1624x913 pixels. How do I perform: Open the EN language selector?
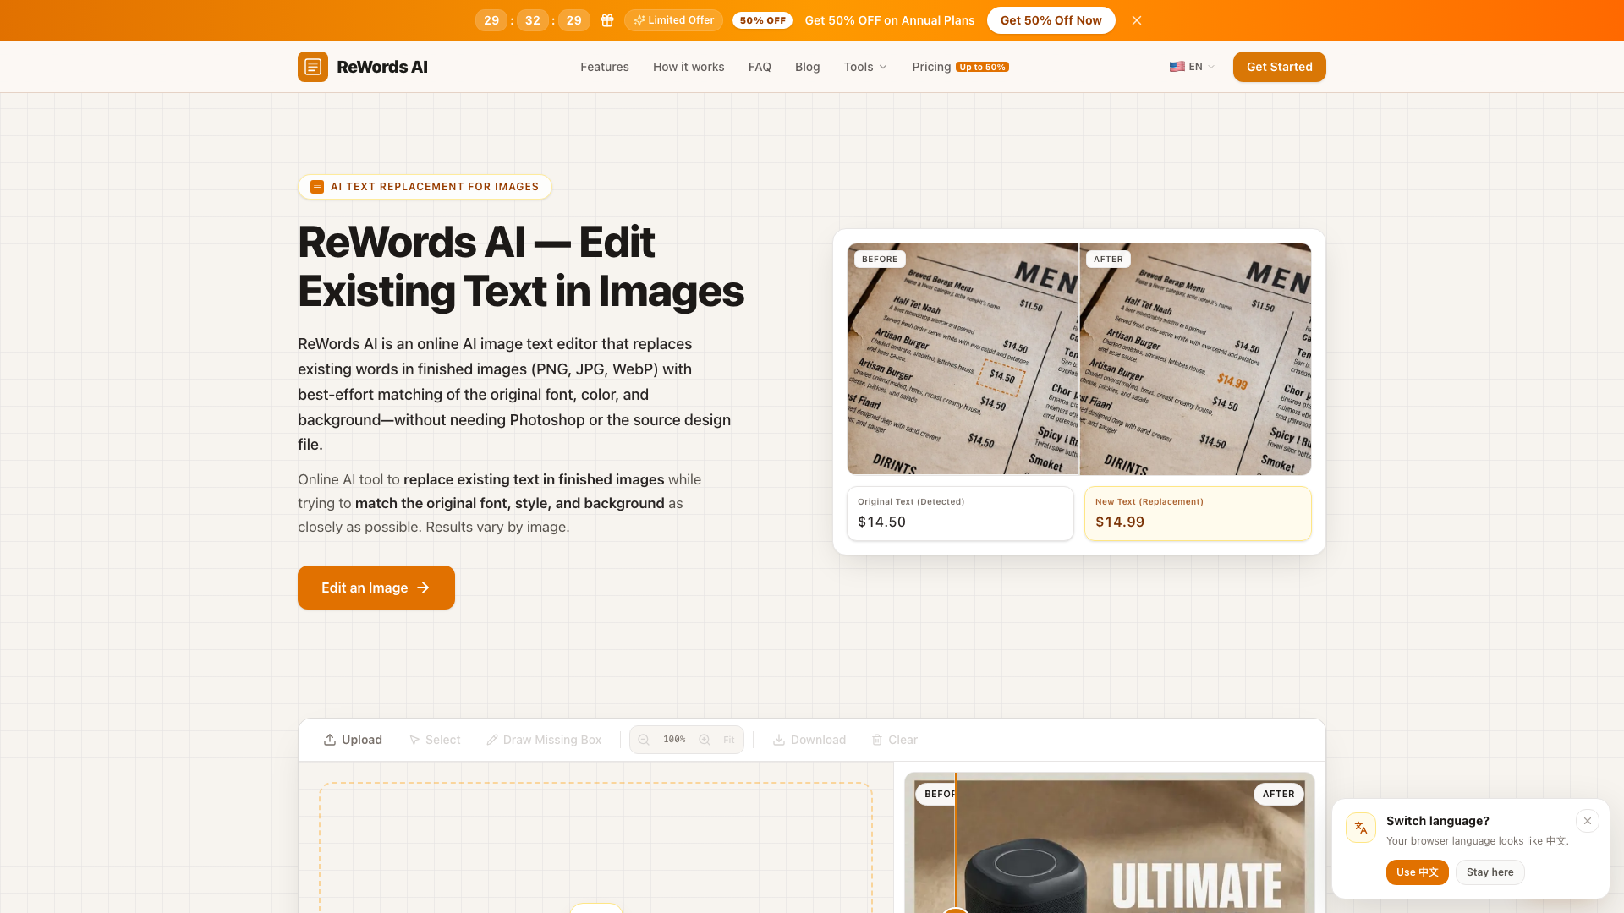(1192, 67)
